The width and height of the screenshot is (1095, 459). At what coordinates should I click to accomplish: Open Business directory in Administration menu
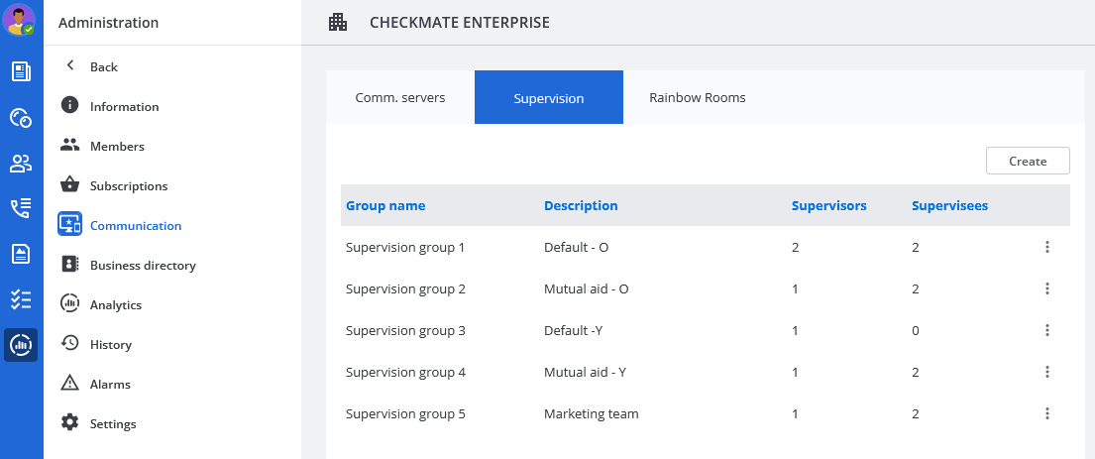142,265
